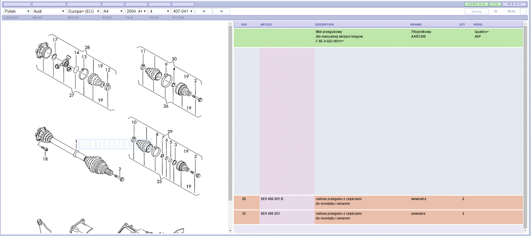Screen dimensions: 531x236
Task: Open the Year dropdown showing 2004
Action: 136,11
